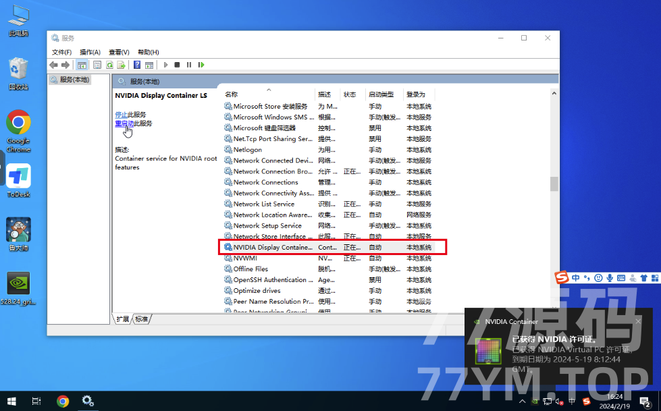This screenshot has width=661, height=411.
Task: Open the ToDesk desktop icon
Action: click(18, 180)
